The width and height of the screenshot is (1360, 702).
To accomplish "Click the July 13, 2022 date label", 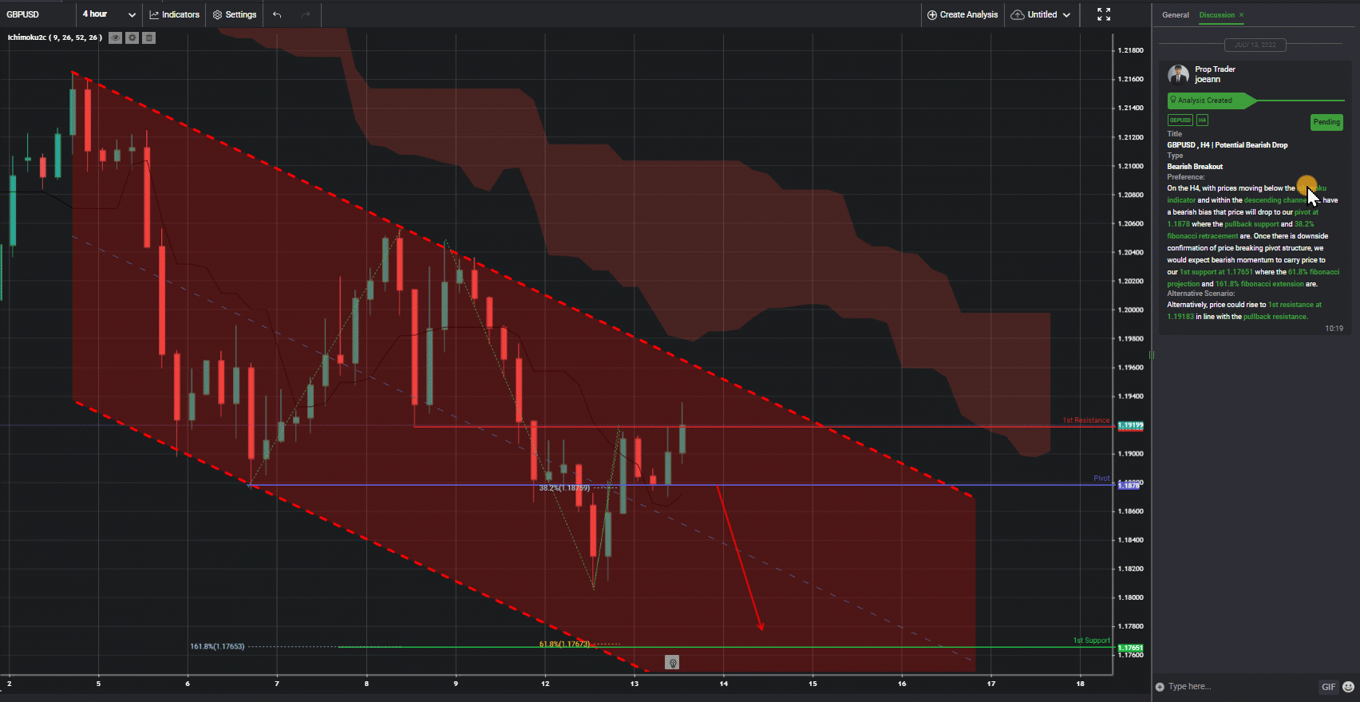I will (x=1255, y=45).
